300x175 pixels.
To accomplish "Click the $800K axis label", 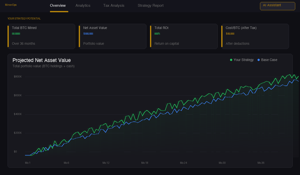I will pos(18,76).
